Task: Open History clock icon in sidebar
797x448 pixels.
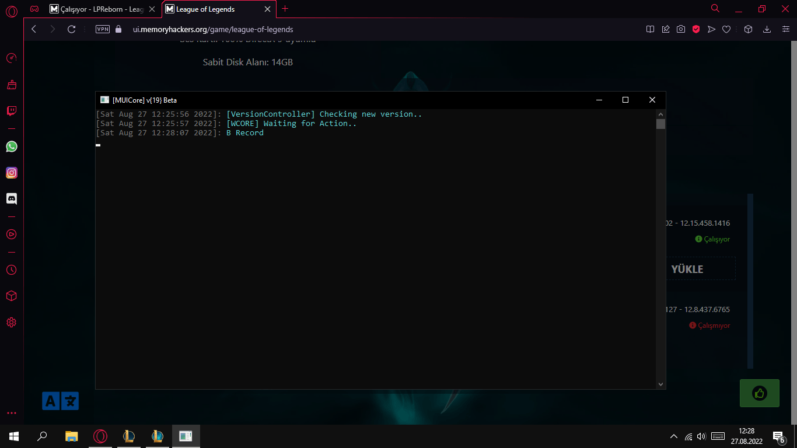Action: click(11, 270)
